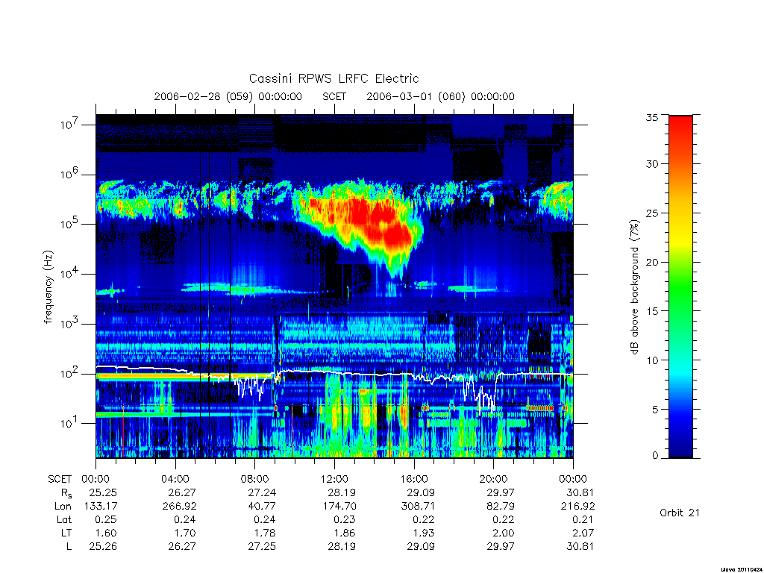This screenshot has height=573, width=764.
Task: Click the 10^3 frequency tick label
Action: (69, 324)
